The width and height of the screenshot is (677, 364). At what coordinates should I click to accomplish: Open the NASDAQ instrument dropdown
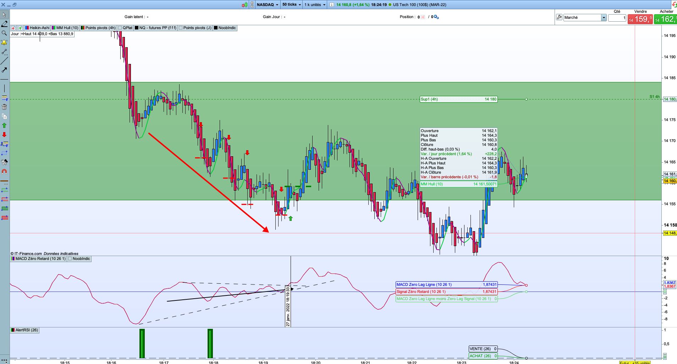268,5
